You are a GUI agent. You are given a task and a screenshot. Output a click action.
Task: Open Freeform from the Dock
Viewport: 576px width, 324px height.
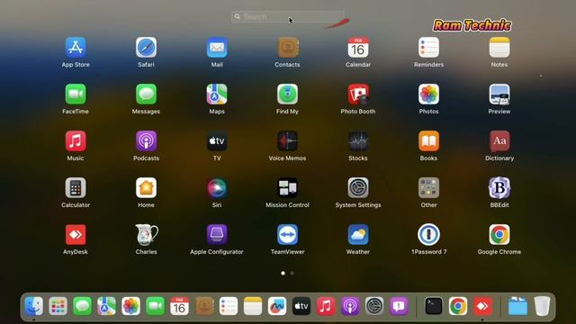coord(277,306)
